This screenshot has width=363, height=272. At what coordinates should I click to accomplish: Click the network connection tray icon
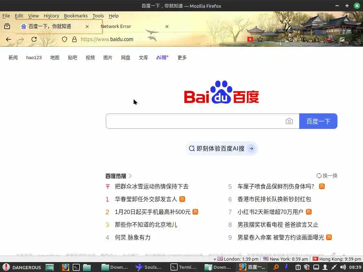[x=334, y=267]
